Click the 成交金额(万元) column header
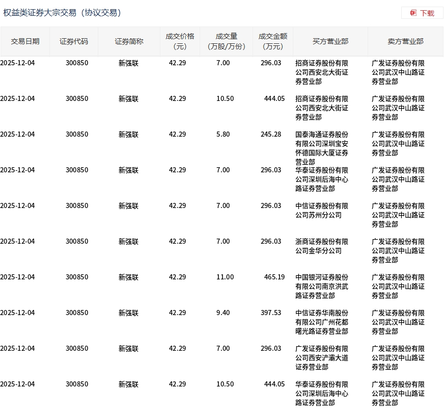The width and height of the screenshot is (444, 414). [273, 41]
